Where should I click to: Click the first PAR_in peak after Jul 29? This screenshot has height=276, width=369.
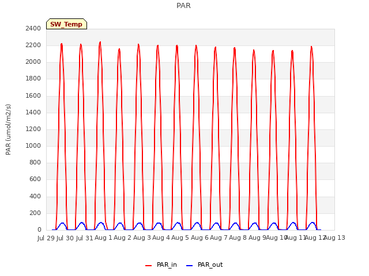62,44
